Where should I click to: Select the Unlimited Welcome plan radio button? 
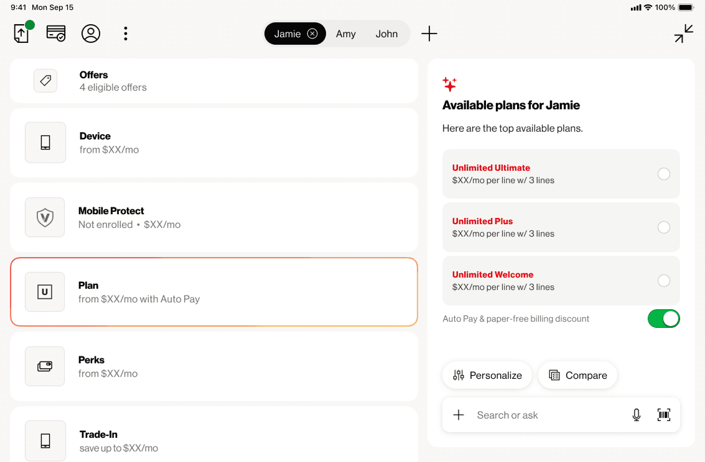pyautogui.click(x=664, y=281)
